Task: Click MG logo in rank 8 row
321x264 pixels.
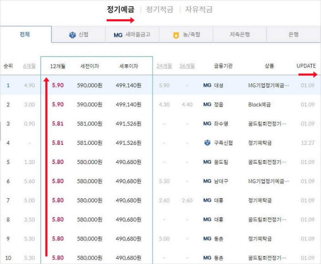Action: tap(207, 219)
